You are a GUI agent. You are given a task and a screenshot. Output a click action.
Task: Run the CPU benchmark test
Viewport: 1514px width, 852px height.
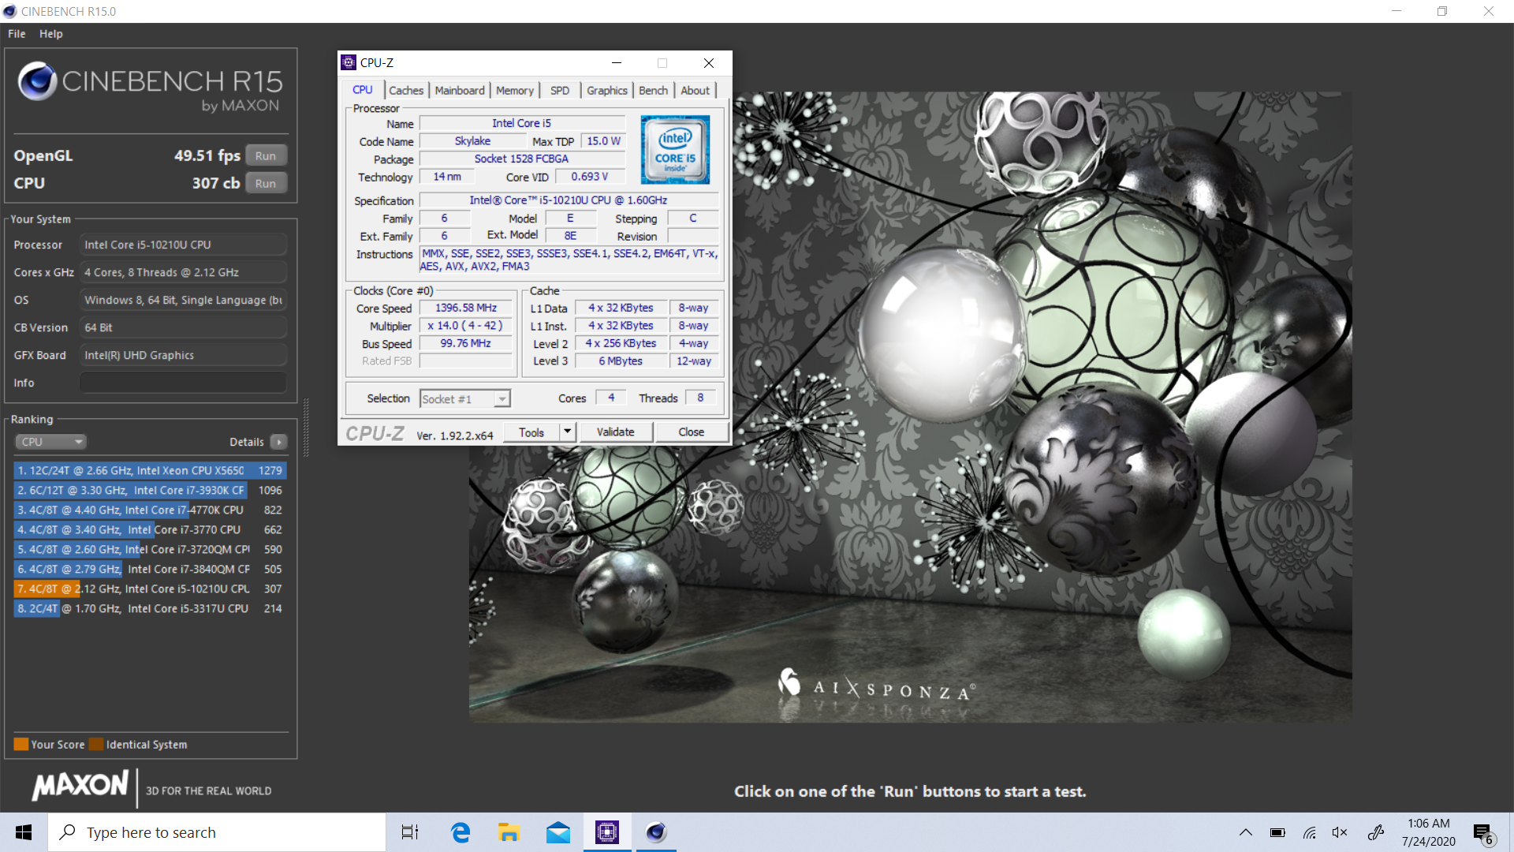tap(266, 184)
